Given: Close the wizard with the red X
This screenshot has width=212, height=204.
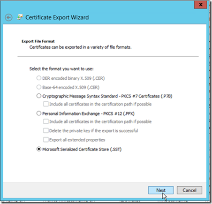Looking at the screenshot, I should (x=201, y=5).
